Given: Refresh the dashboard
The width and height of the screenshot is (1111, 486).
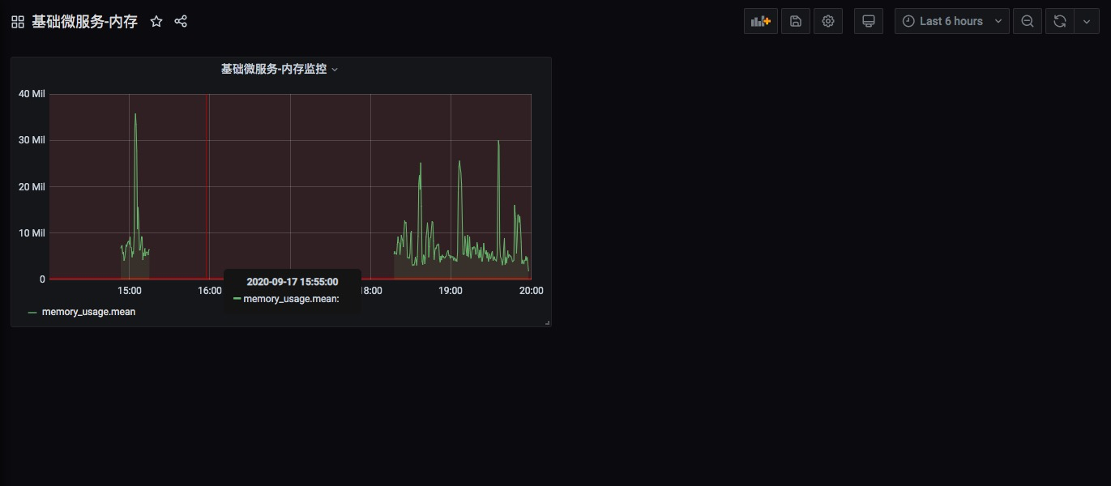Looking at the screenshot, I should coord(1060,21).
